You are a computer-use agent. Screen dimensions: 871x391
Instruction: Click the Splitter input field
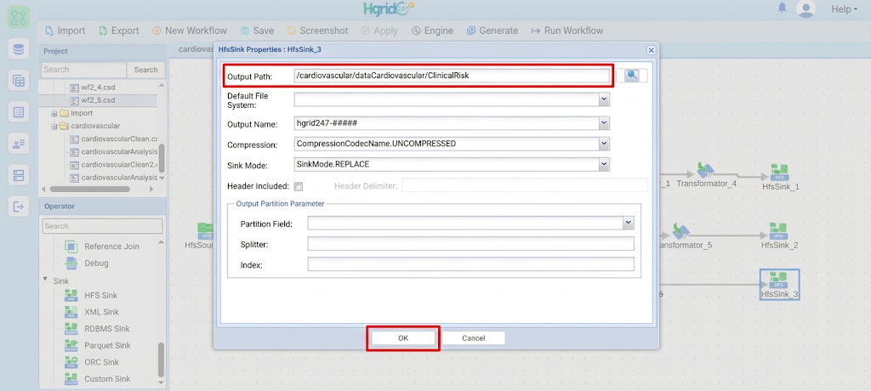[470, 244]
